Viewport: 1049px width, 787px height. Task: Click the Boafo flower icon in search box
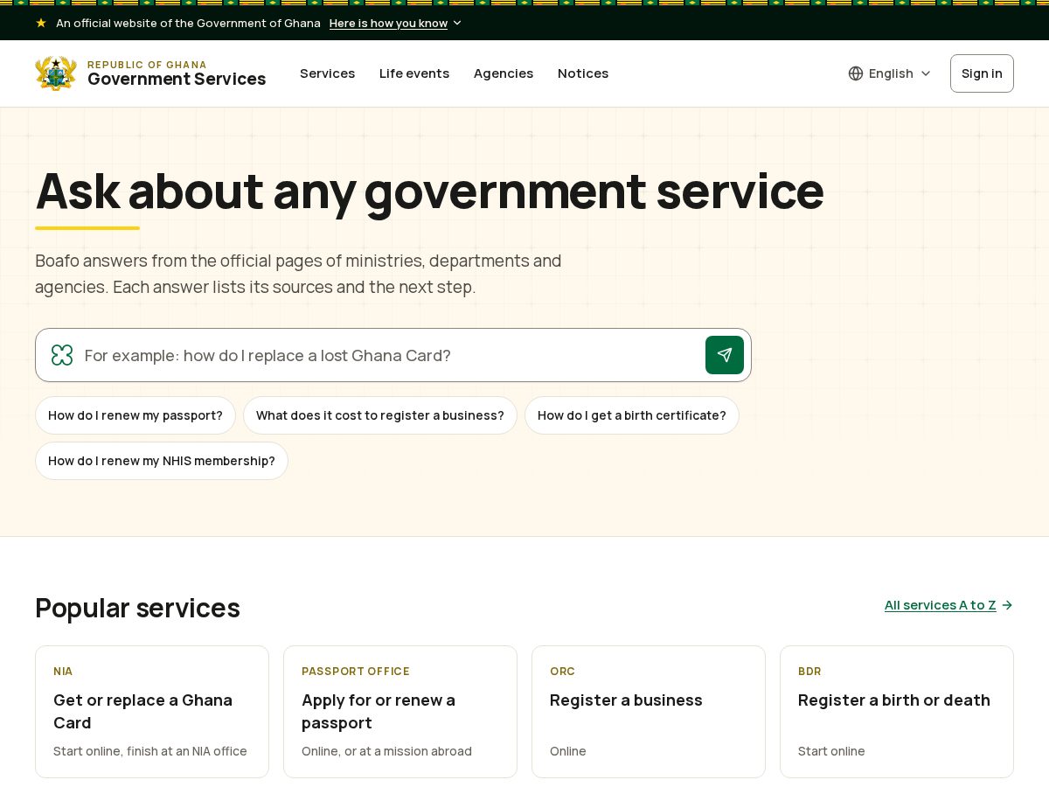pyautogui.click(x=62, y=355)
